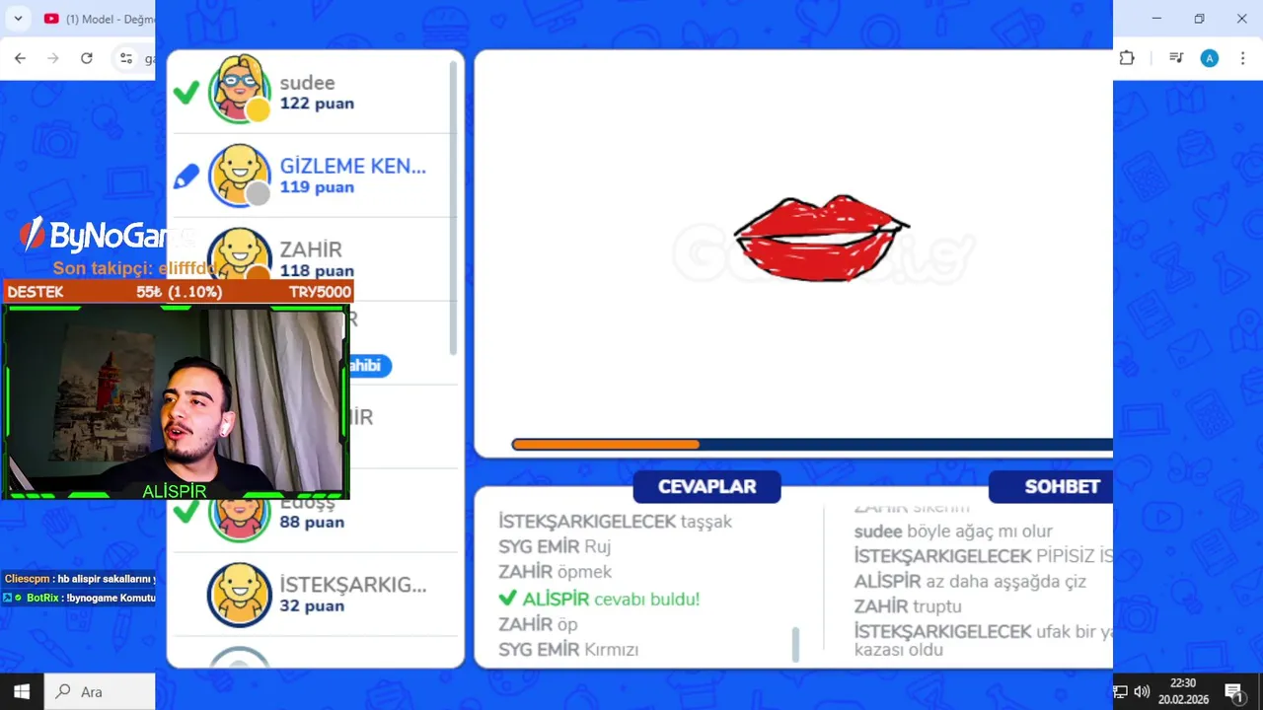Click the answer "SYG EMİR Ruj"
Screen dimensions: 1263x710
tap(555, 546)
